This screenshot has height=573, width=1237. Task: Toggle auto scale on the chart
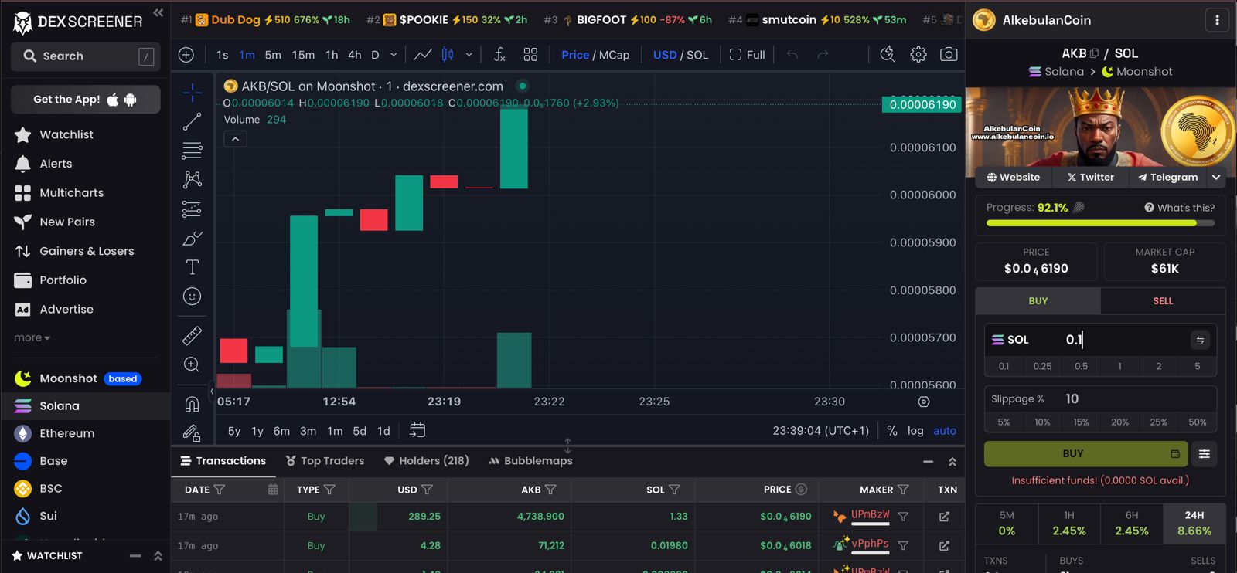click(x=945, y=431)
